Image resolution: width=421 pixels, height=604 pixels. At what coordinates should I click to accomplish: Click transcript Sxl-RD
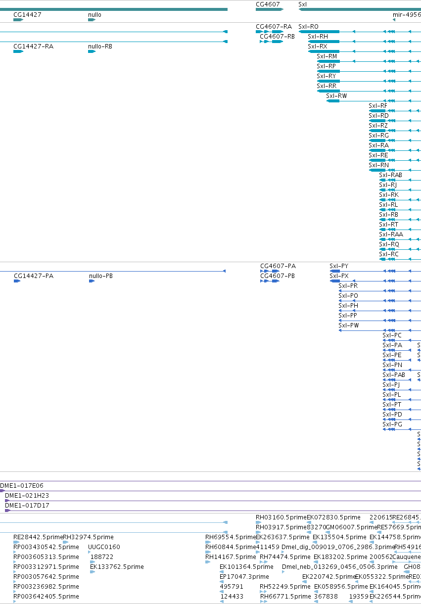click(378, 115)
